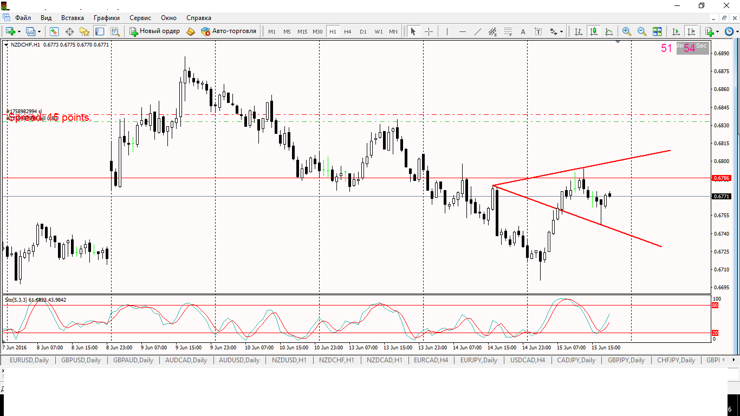This screenshot has height=416, width=740.
Task: Open the Вставка menu
Action: 73,18
